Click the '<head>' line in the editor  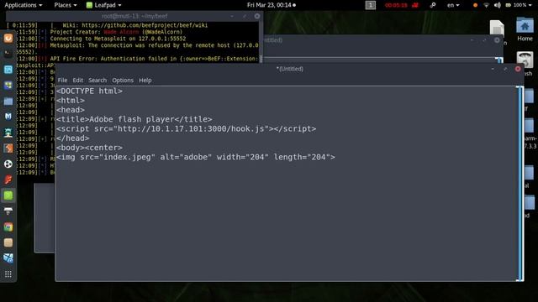point(71,110)
